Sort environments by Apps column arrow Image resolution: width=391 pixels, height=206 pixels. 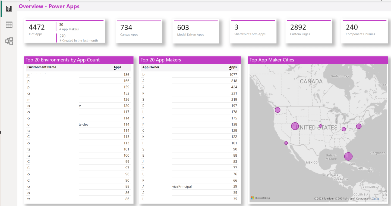[x=115, y=70]
